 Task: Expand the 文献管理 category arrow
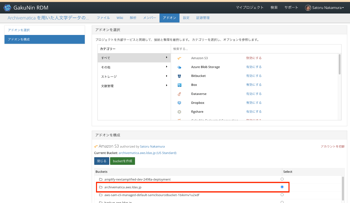(x=166, y=85)
